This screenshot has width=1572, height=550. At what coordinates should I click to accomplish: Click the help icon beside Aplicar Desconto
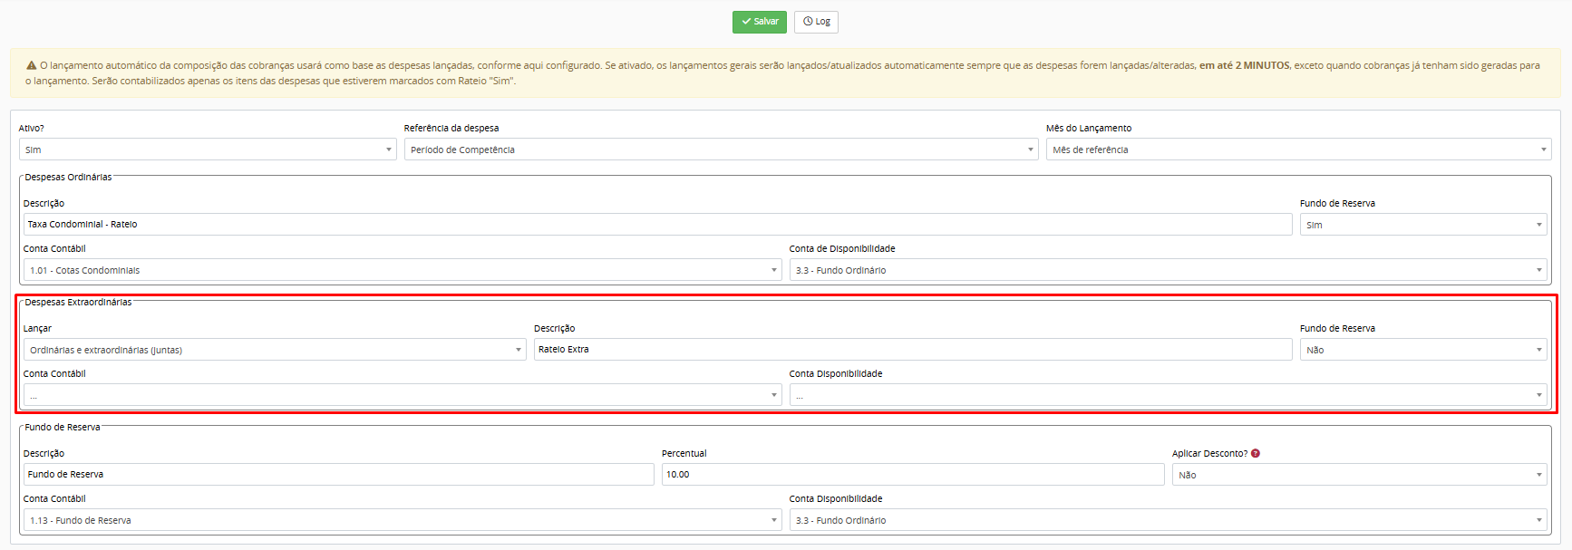pyautogui.click(x=1256, y=454)
